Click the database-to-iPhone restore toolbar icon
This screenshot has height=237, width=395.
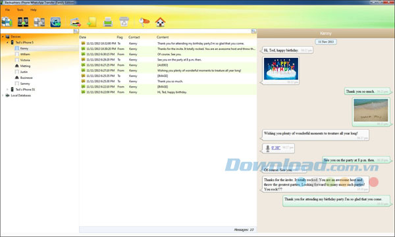[x=39, y=22]
